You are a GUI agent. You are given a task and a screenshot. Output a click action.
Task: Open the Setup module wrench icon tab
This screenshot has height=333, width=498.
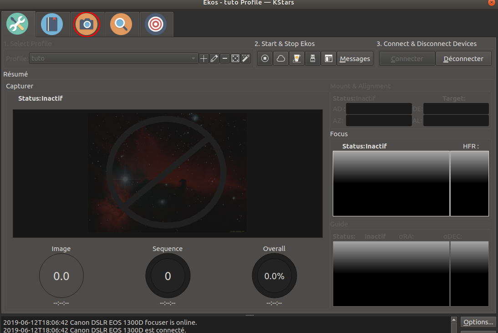coord(17,24)
